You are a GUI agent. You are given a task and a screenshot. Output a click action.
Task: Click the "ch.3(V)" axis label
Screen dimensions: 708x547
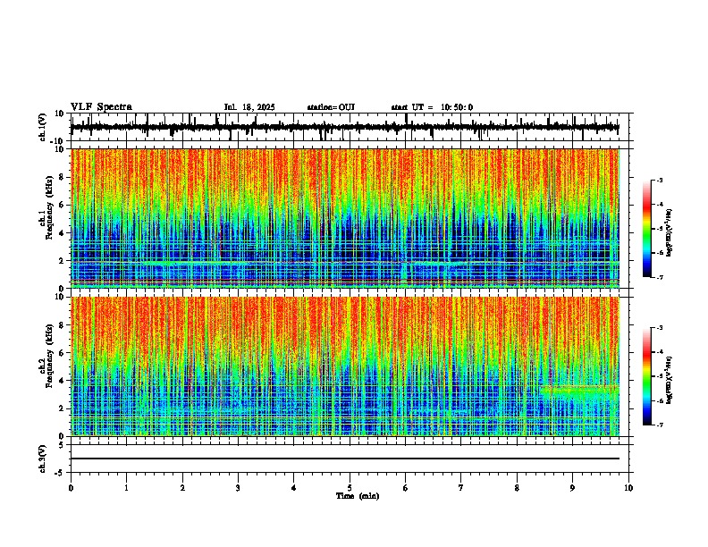click(x=43, y=459)
